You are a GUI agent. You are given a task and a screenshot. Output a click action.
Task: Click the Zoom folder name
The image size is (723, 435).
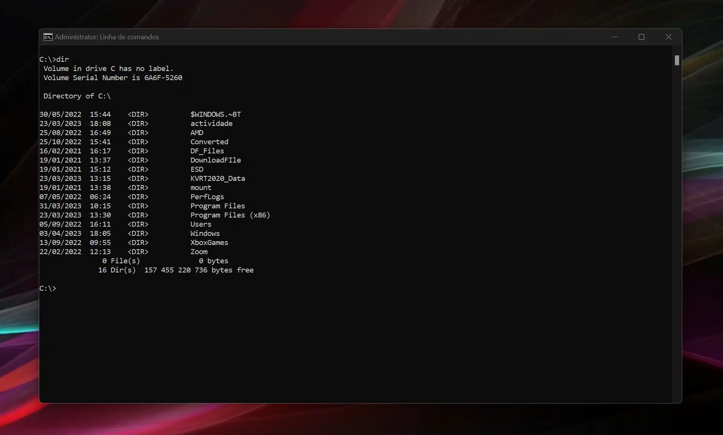[x=199, y=251]
